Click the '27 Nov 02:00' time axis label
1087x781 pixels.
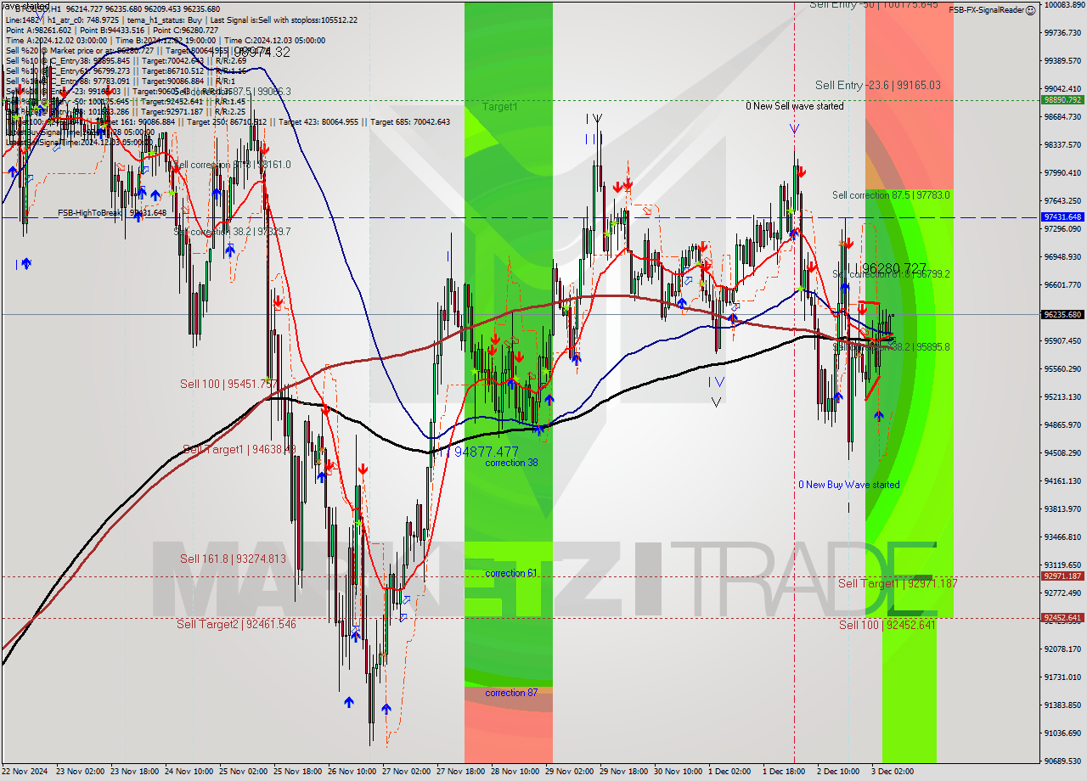click(406, 772)
